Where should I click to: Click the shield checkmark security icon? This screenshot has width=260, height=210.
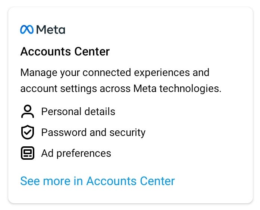click(28, 132)
